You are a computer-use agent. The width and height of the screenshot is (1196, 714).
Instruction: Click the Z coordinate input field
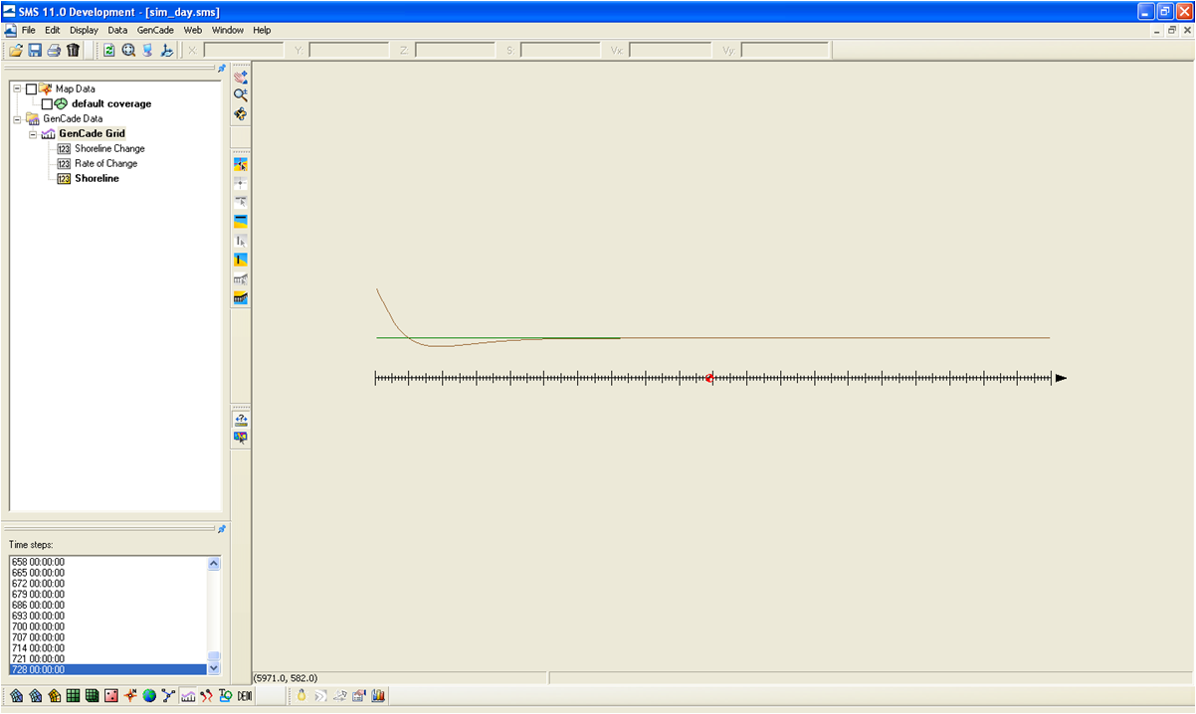pos(455,50)
